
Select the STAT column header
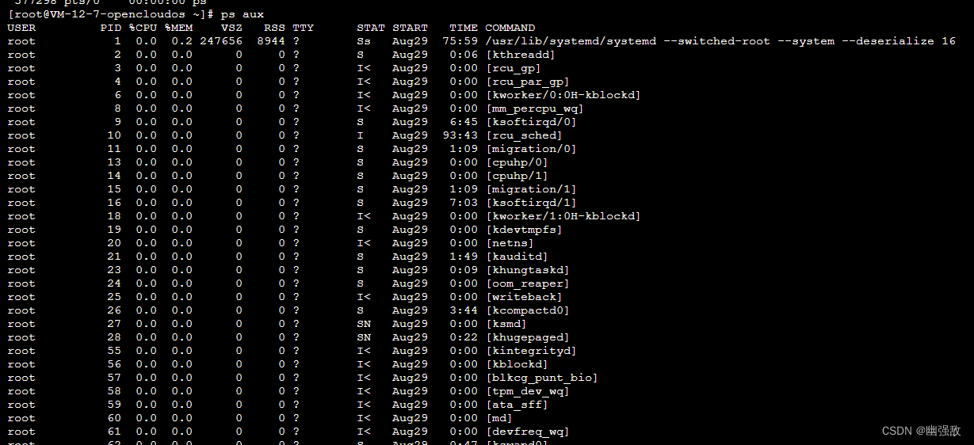(x=371, y=28)
